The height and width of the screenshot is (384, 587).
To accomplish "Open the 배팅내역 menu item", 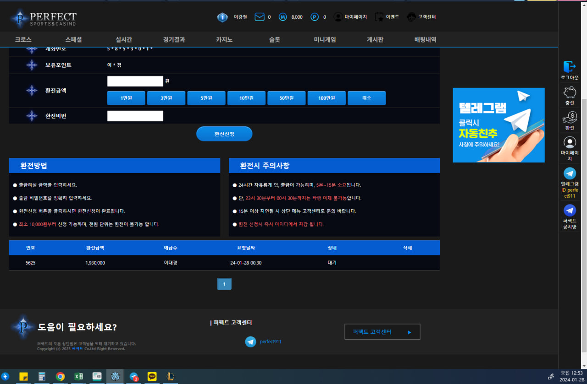I will pos(425,39).
